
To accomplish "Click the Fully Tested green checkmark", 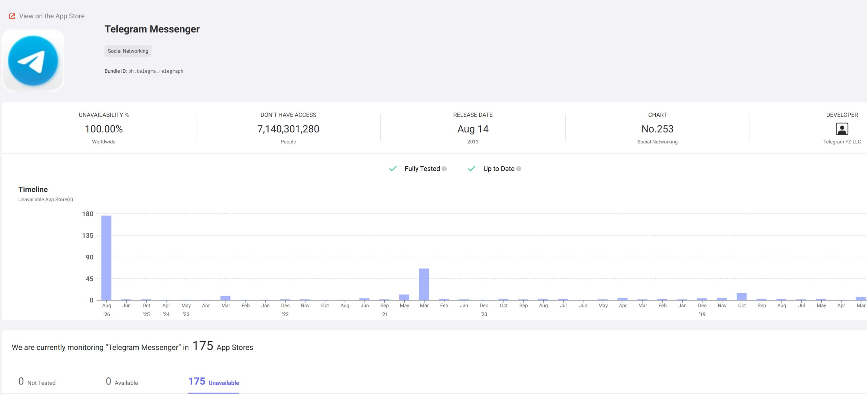I will (x=393, y=169).
